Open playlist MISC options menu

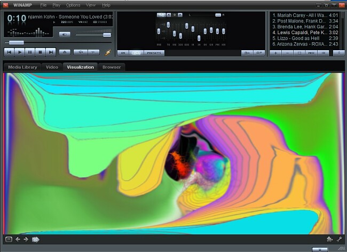(x=311, y=53)
